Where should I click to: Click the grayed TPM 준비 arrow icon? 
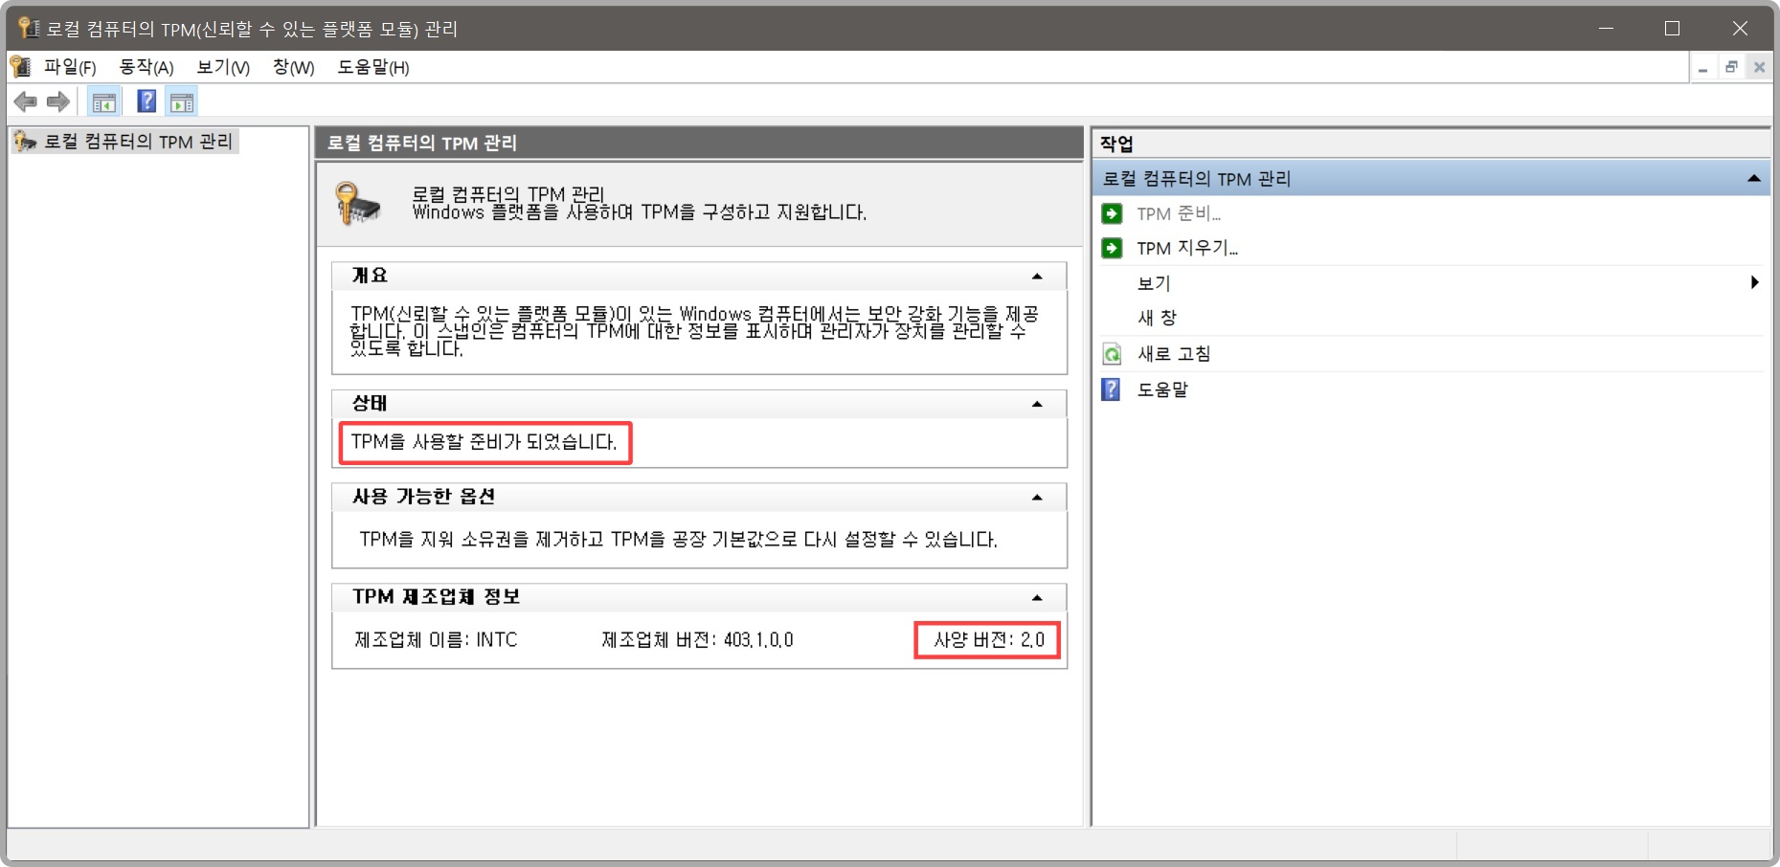[x=1111, y=213]
